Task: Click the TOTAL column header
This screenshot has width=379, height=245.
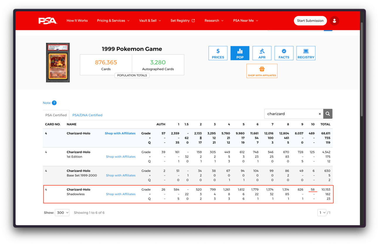Action: click(325, 124)
